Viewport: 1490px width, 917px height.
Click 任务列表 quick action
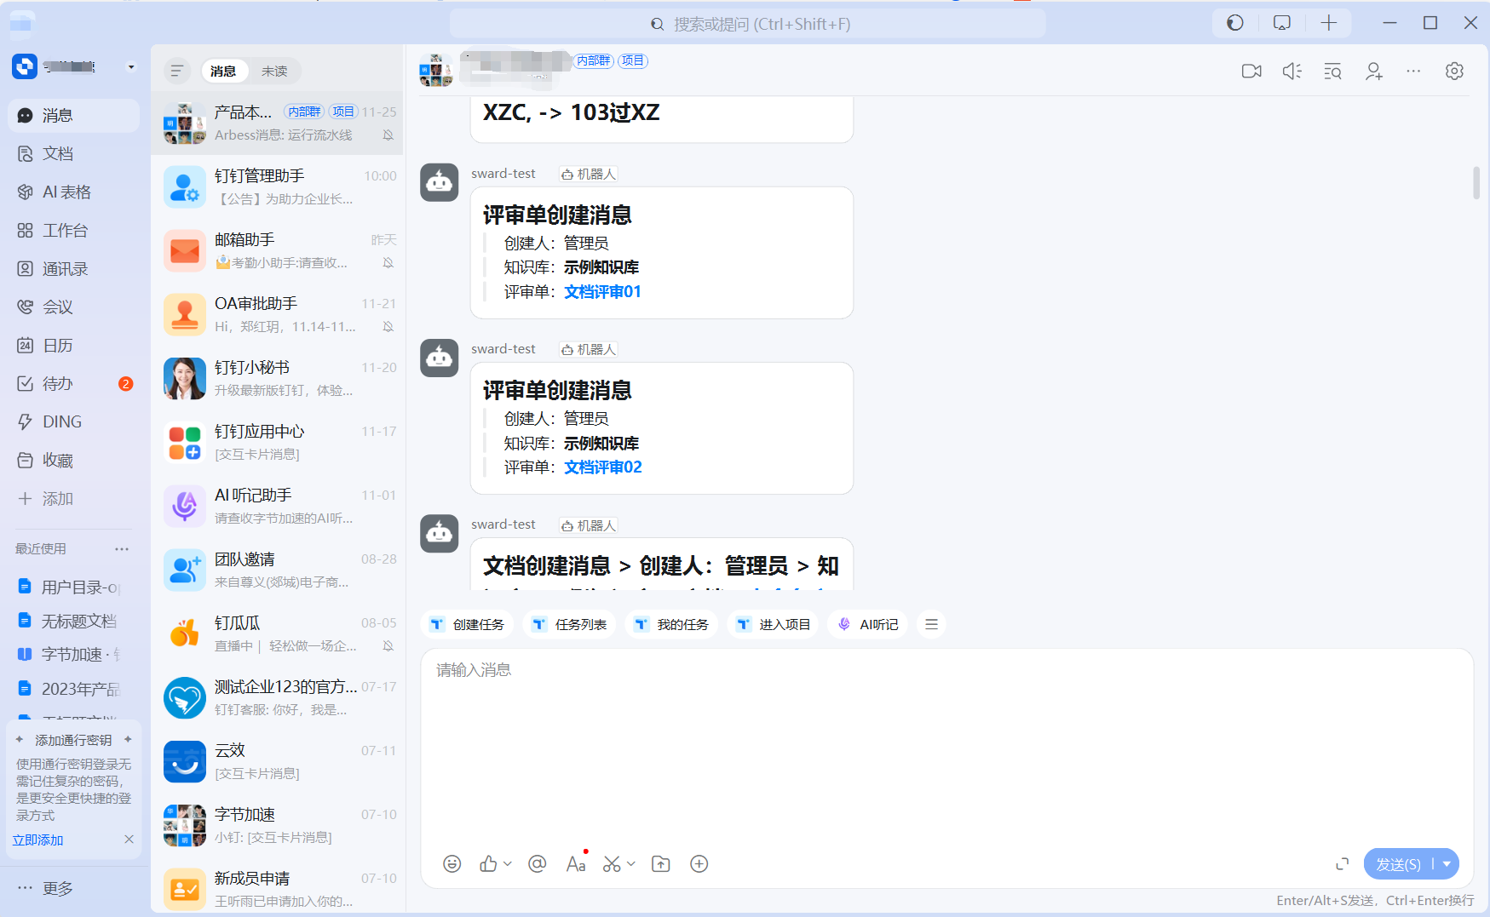point(570,625)
